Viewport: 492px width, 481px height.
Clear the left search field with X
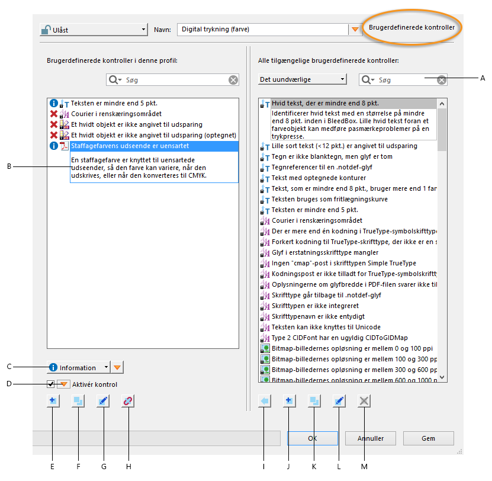coord(233,80)
